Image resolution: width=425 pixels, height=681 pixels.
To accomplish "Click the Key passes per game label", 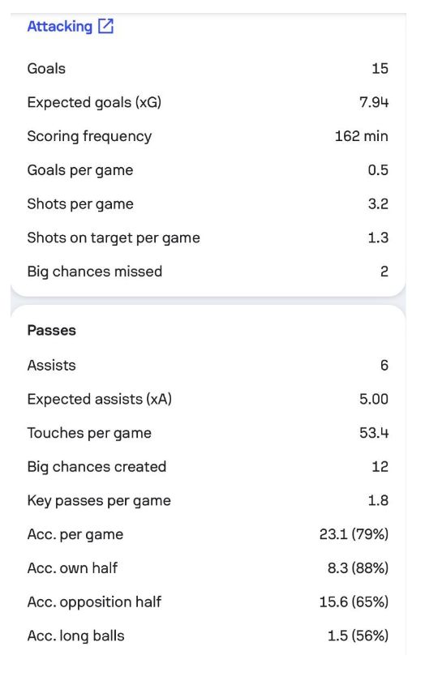I will pos(99,501).
